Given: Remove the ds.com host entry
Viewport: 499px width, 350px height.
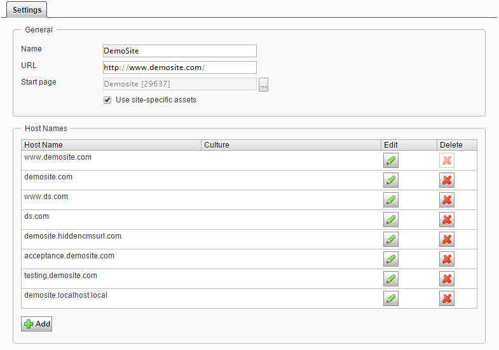Looking at the screenshot, I should 447,220.
